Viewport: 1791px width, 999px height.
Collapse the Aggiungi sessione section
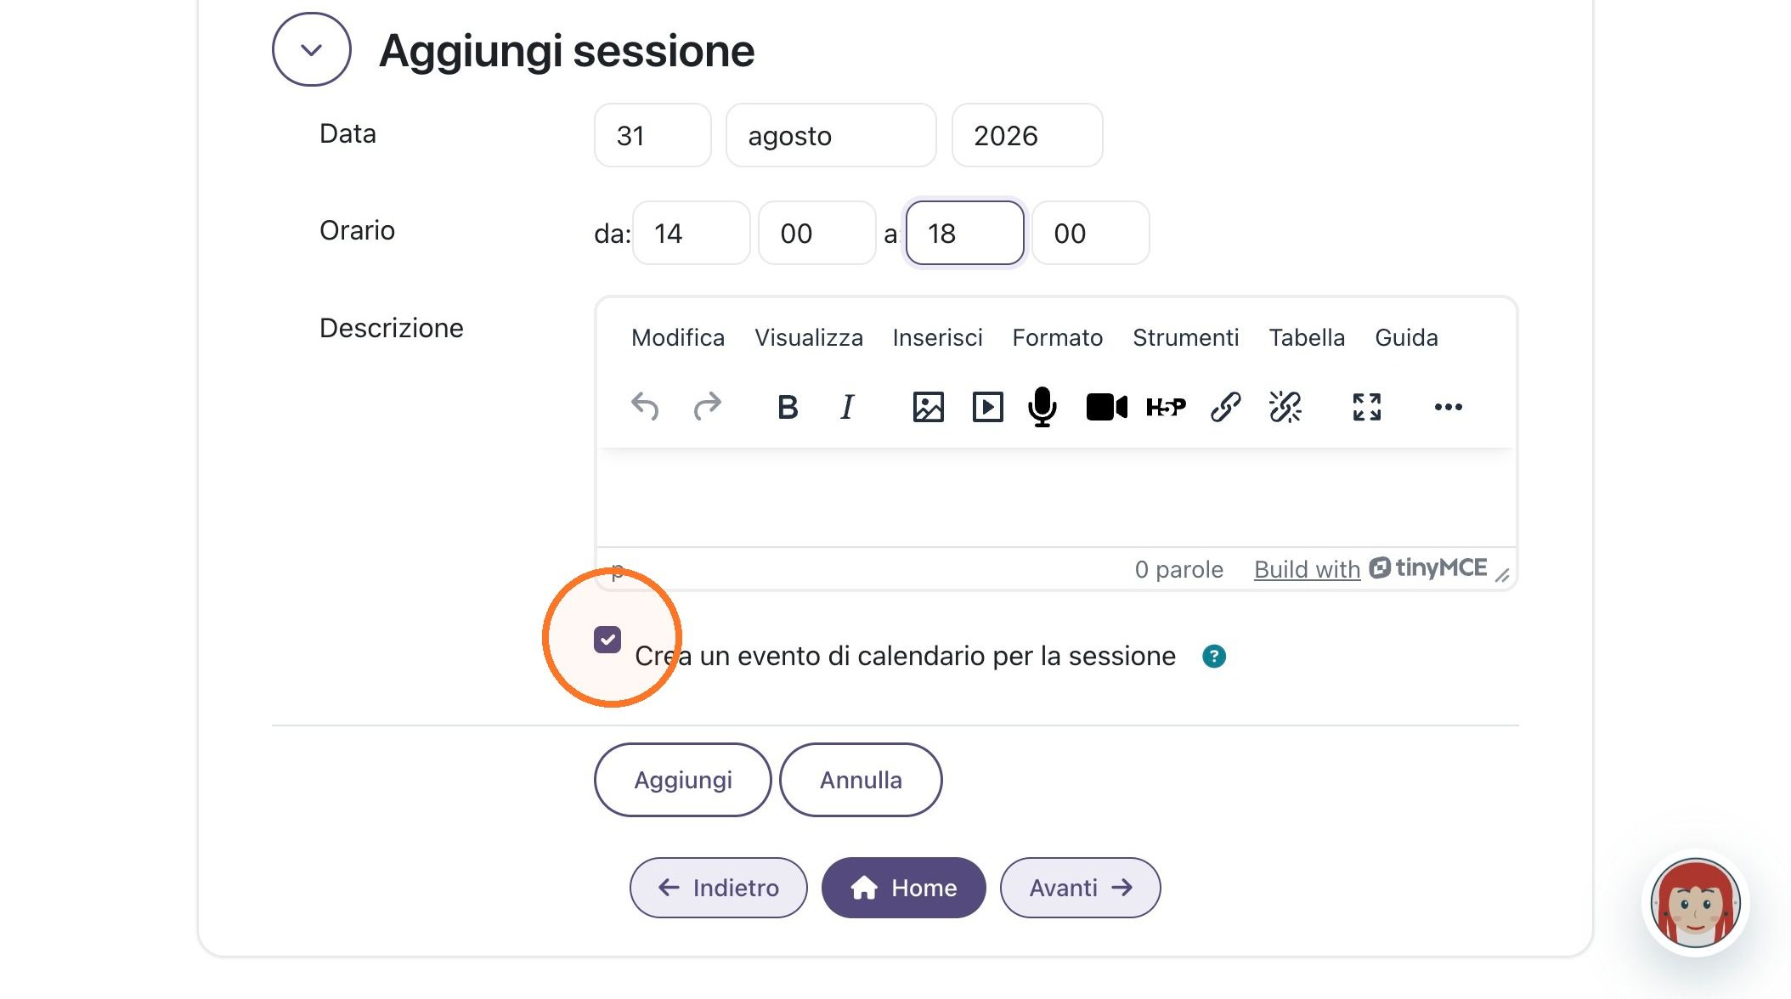(312, 49)
